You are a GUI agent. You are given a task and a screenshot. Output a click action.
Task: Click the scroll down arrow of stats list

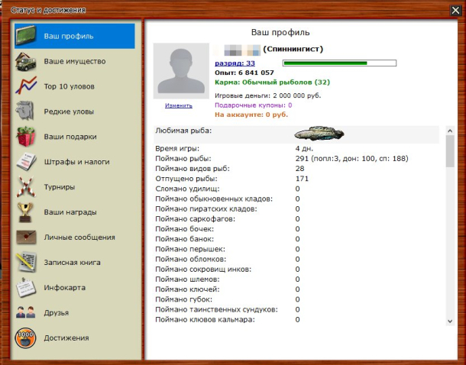(x=450, y=321)
